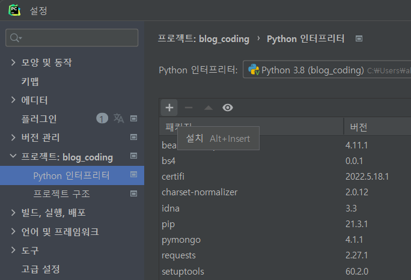Click version 21.3.1 cell
This screenshot has width=411, height=280.
pos(357,224)
